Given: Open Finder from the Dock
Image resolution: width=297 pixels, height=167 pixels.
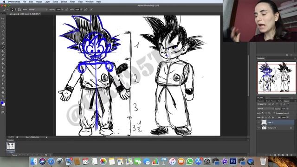Looking at the screenshot, I should click(x=34, y=161).
